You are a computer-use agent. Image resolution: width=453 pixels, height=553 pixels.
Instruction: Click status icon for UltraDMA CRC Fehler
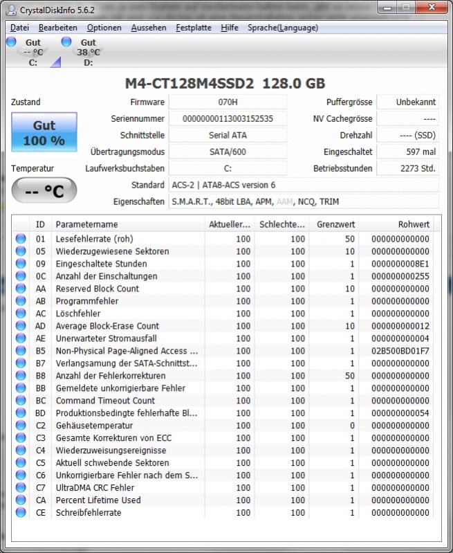tap(21, 488)
